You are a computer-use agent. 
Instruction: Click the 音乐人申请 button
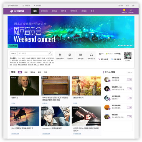(x=103, y=59)
